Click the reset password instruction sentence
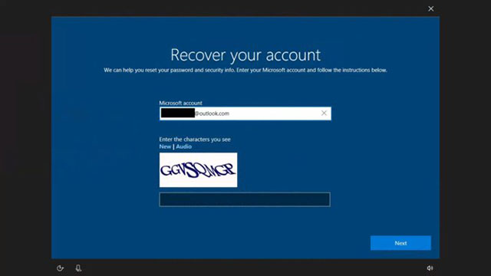 pyautogui.click(x=245, y=70)
